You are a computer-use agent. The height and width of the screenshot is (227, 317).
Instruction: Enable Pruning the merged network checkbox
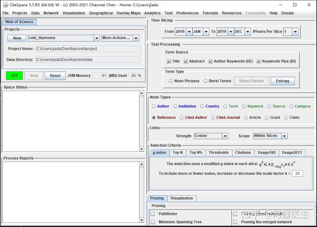[235, 222]
